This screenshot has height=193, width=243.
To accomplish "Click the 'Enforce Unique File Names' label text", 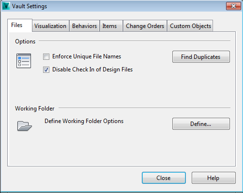I will 87,56.
